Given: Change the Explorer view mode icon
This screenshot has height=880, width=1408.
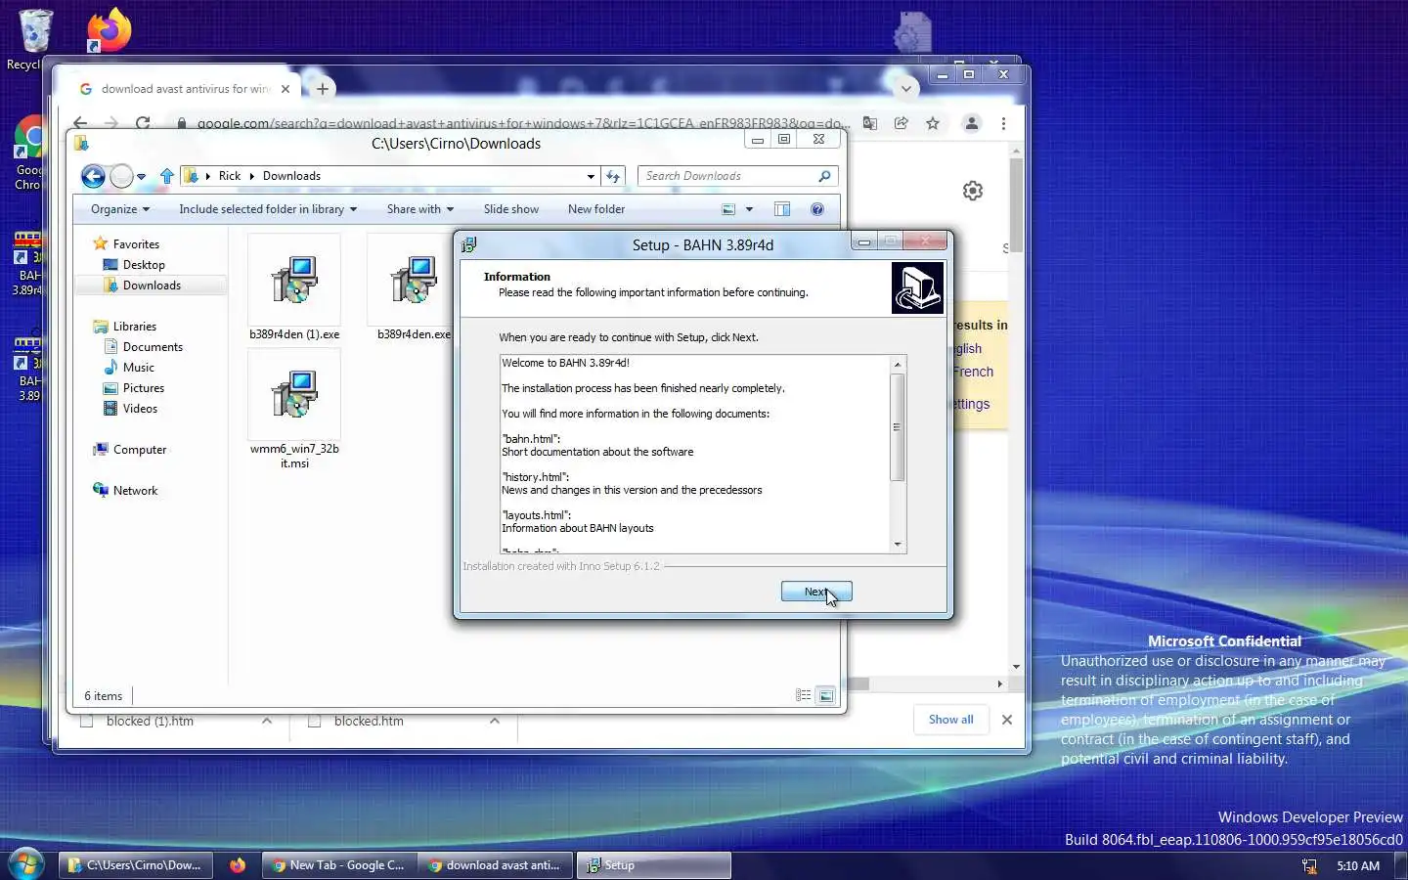Looking at the screenshot, I should coord(727,209).
